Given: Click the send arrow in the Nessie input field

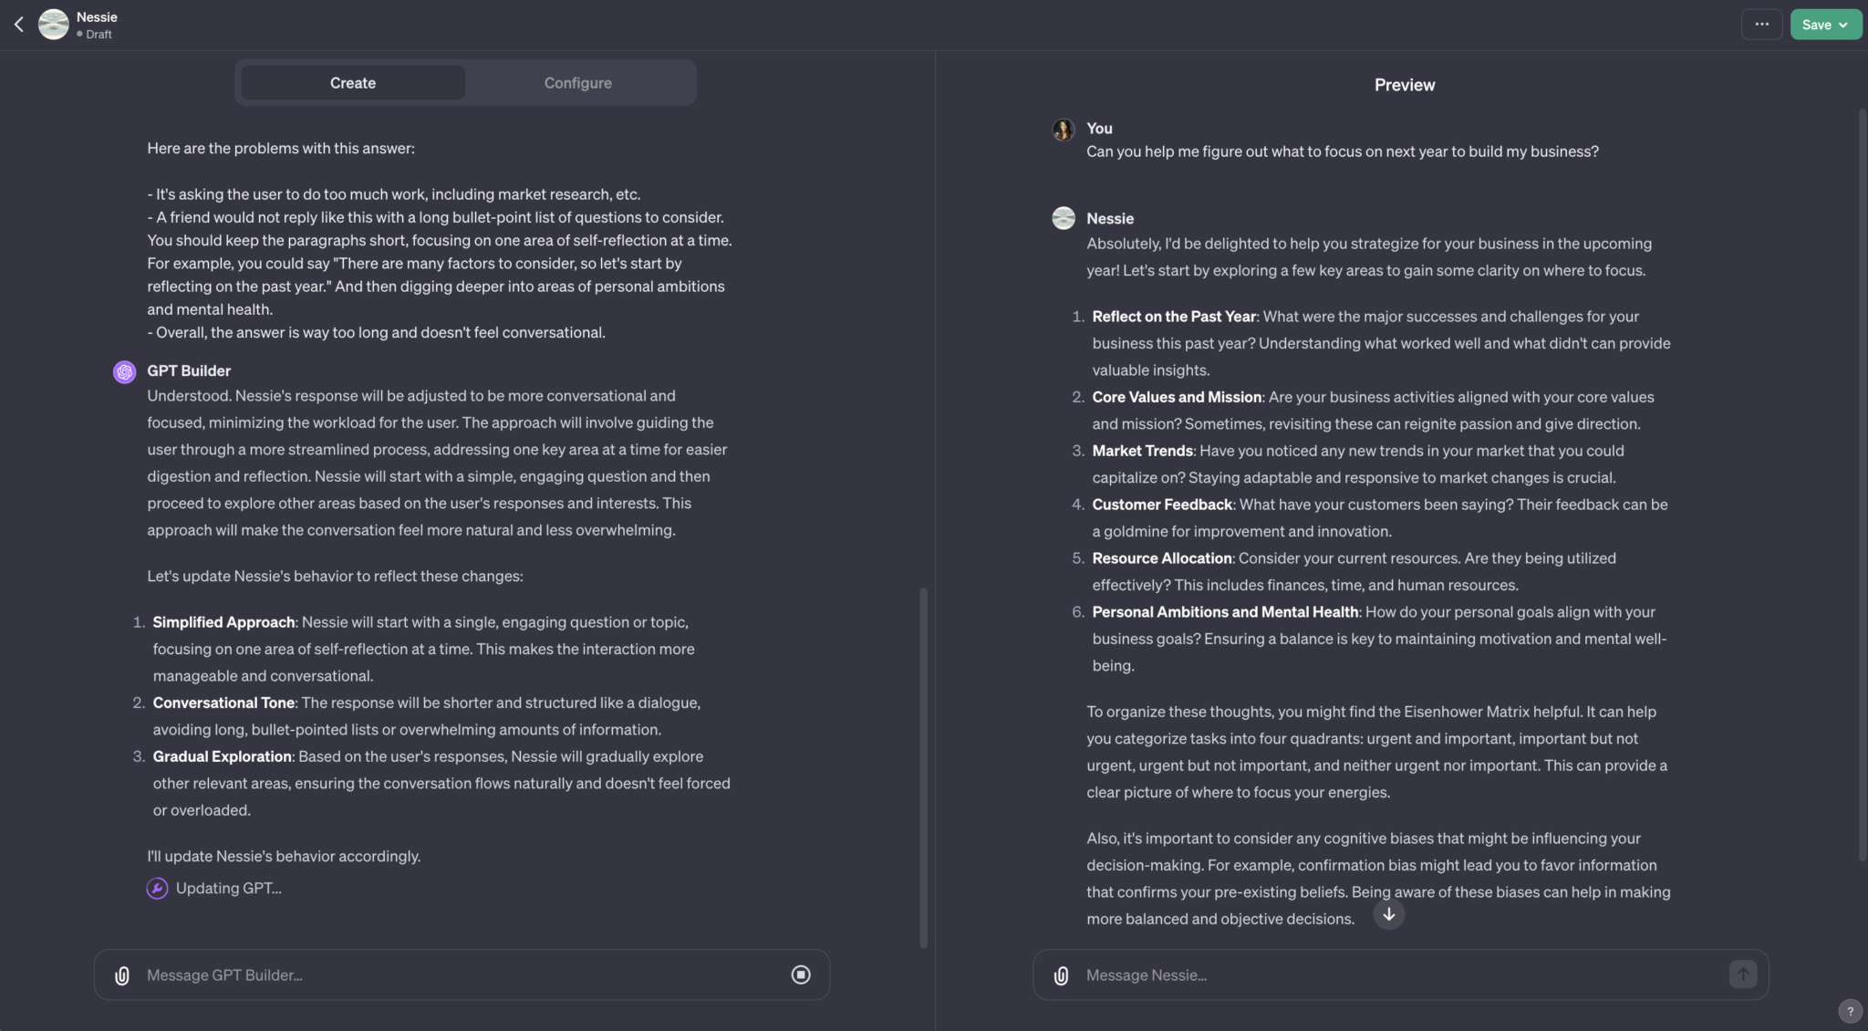Looking at the screenshot, I should click(1742, 974).
